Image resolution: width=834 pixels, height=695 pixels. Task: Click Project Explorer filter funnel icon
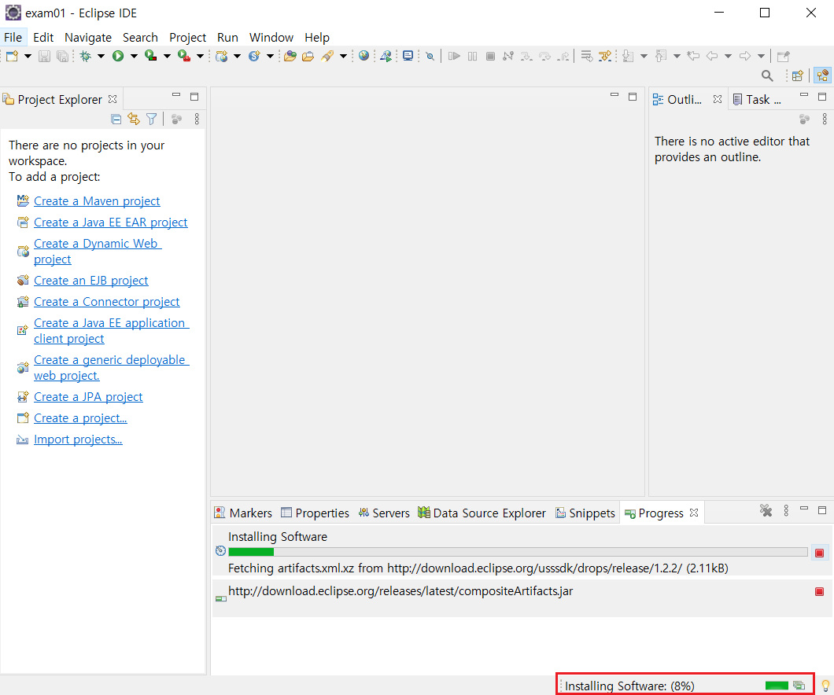pyautogui.click(x=152, y=119)
